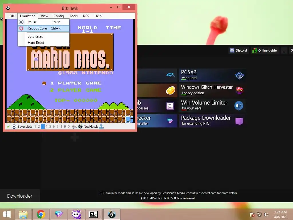Click the blue user profile icon after NesHawk
The height and width of the screenshot is (220, 293).
(101, 126)
